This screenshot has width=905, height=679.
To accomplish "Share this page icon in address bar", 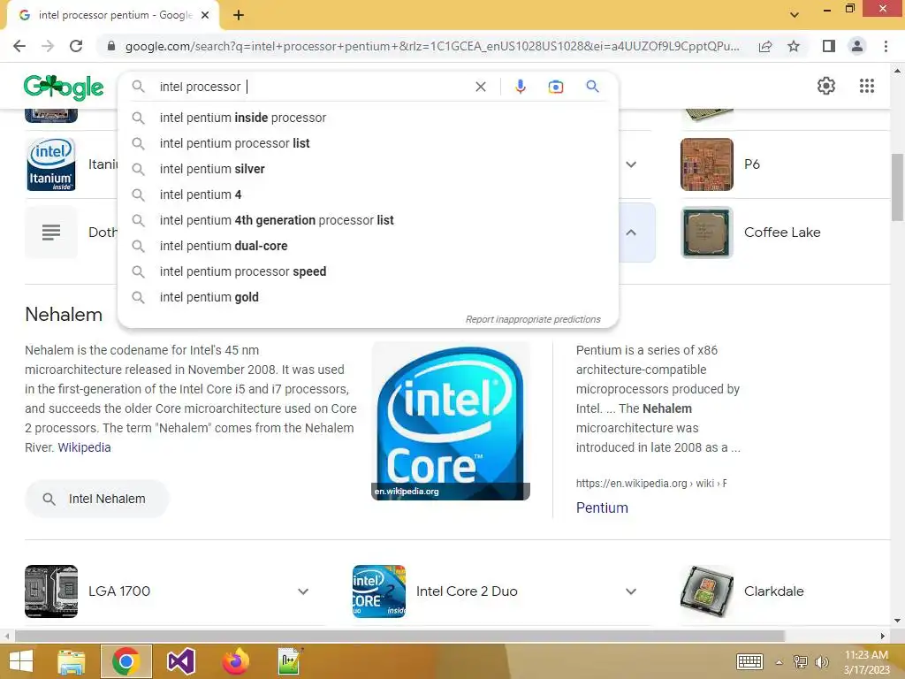I will point(765,46).
